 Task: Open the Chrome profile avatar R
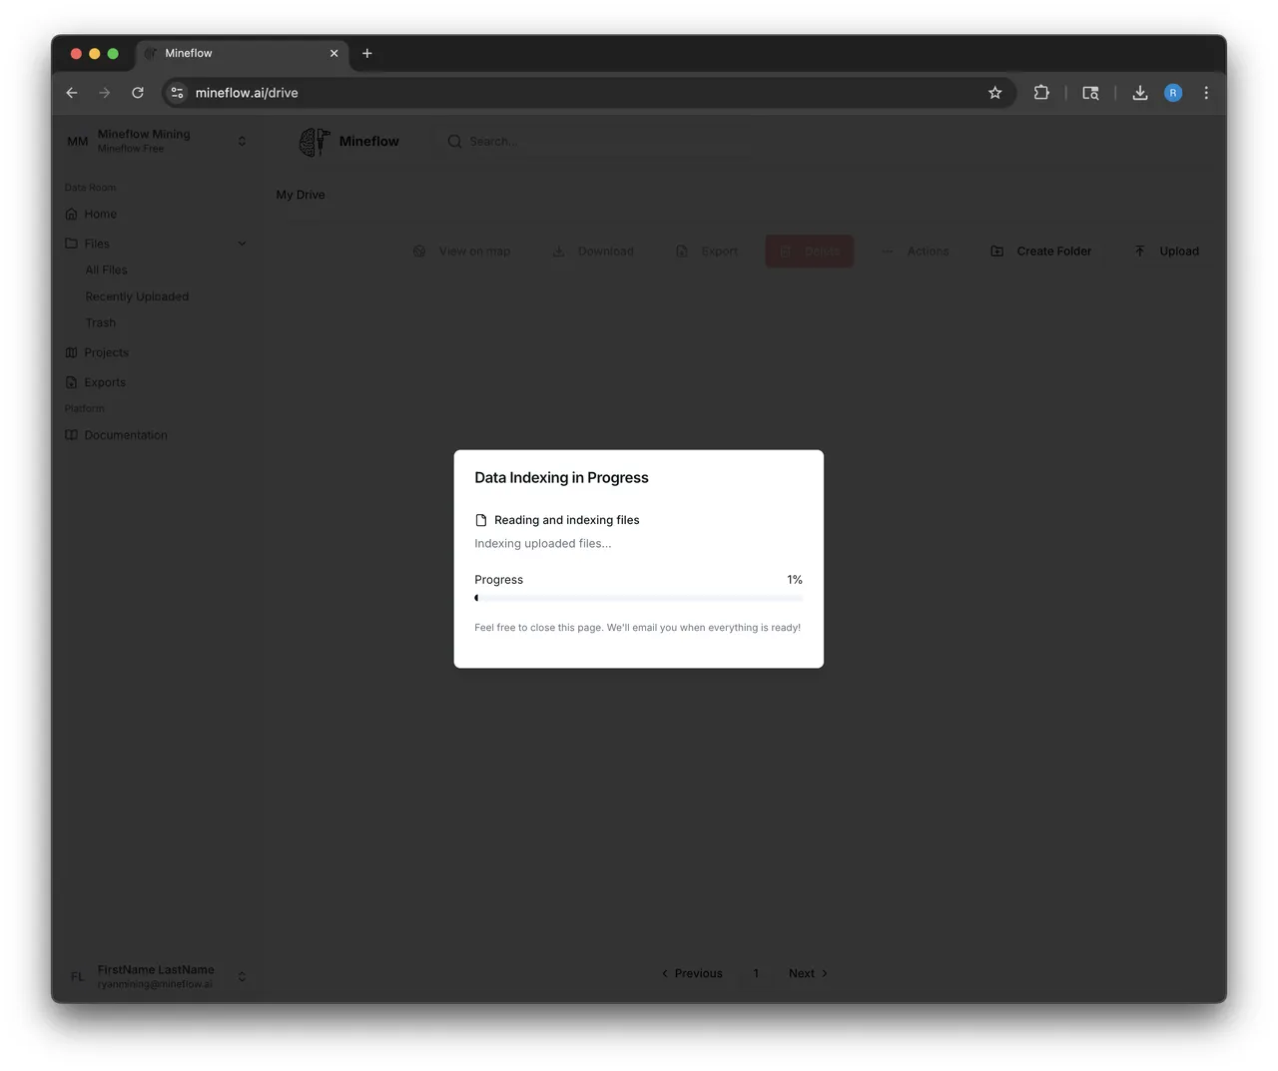click(1173, 93)
